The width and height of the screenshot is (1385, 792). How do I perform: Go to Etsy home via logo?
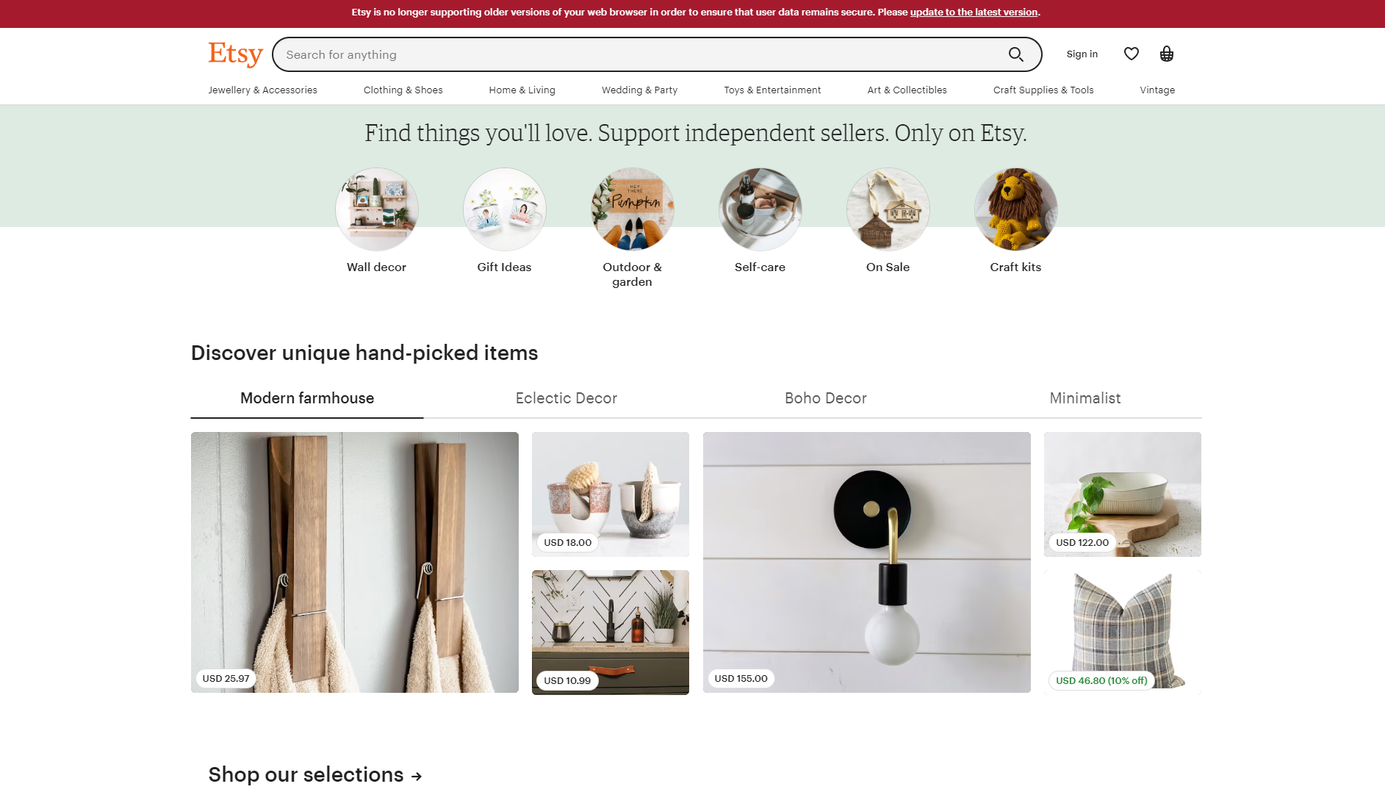(235, 54)
